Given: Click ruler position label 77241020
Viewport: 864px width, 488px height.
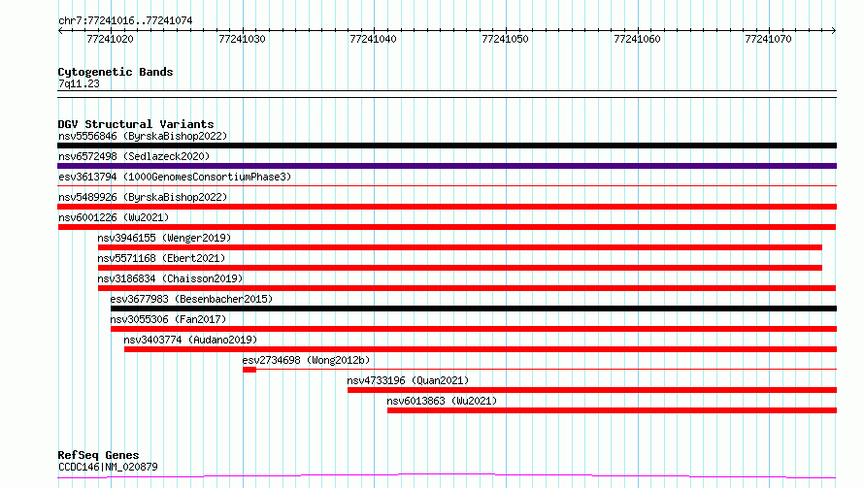Looking at the screenshot, I should [111, 39].
